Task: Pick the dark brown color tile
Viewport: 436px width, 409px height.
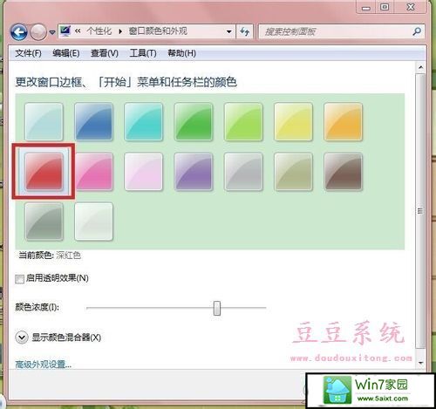Action: 343,172
